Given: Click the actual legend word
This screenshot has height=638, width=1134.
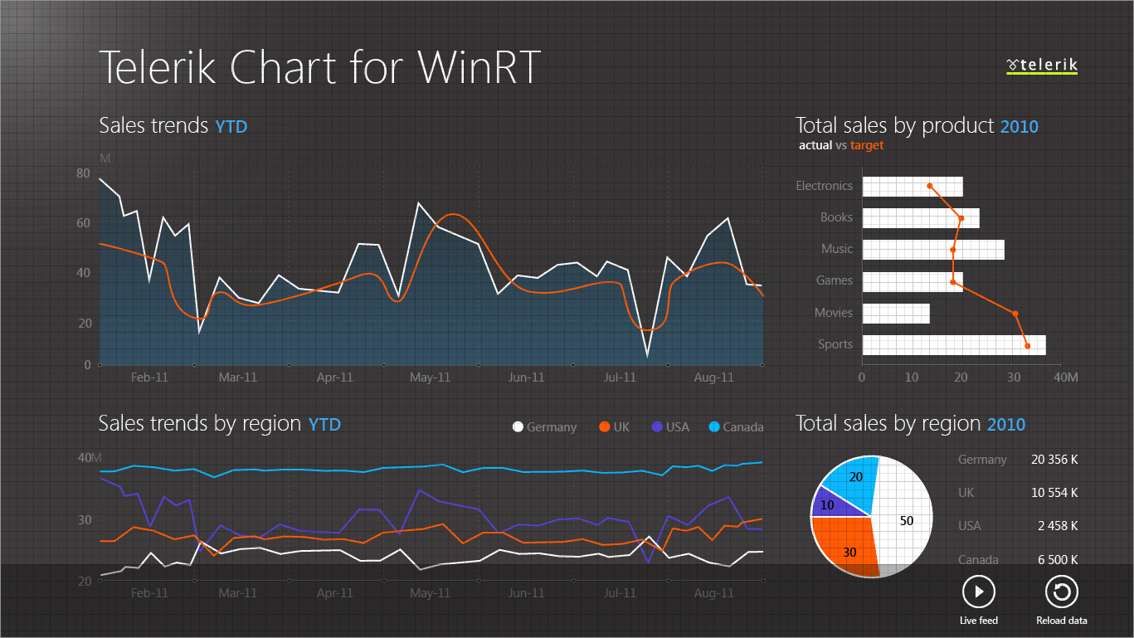Looking at the screenshot, I should 815,145.
